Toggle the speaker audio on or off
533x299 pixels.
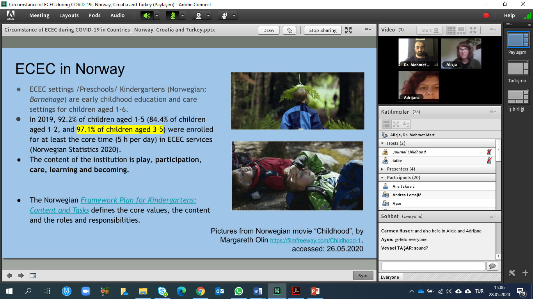[x=147, y=16]
